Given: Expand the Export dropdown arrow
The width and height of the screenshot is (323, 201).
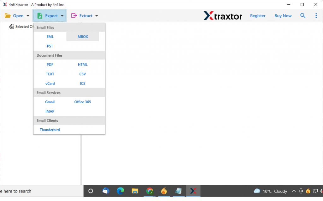Looking at the screenshot, I should (62, 15).
